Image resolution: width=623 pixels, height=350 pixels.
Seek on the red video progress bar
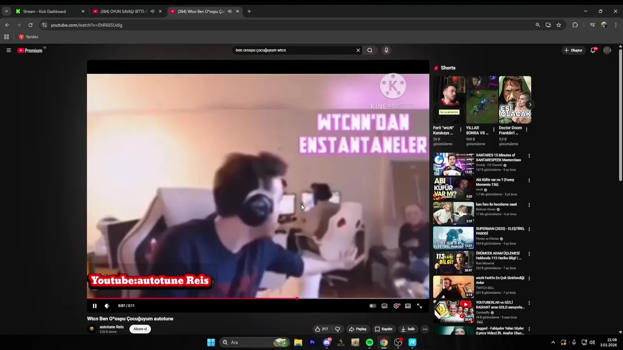point(258,298)
